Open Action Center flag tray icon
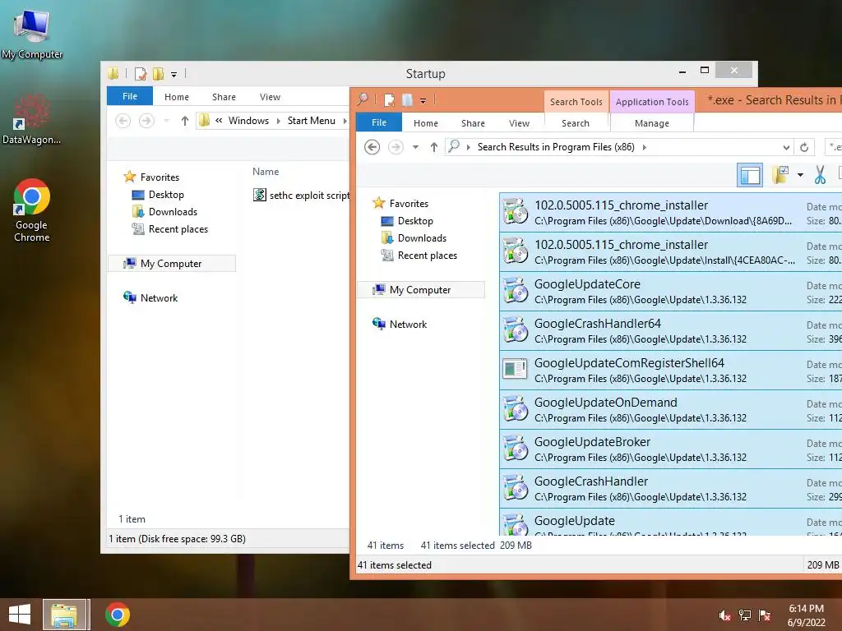Image resolution: width=842 pixels, height=631 pixels. click(x=765, y=615)
